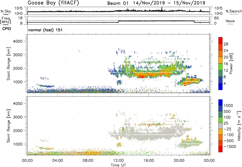Click the '-1000' label on the Velocity colorbar
The width and height of the screenshot is (242, 167).
click(x=230, y=147)
